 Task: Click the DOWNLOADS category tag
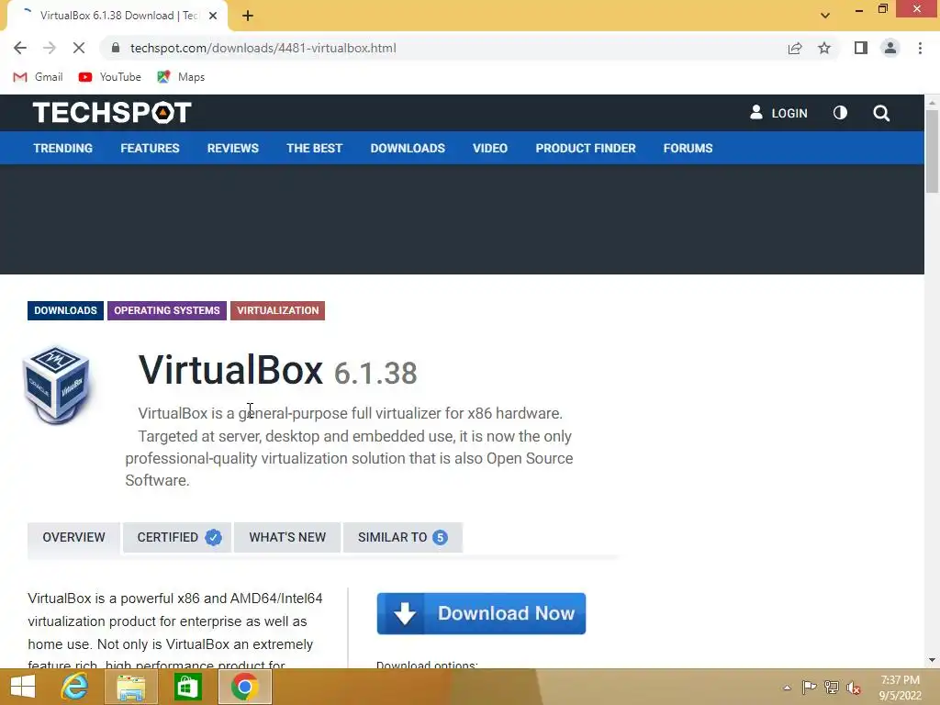(65, 310)
